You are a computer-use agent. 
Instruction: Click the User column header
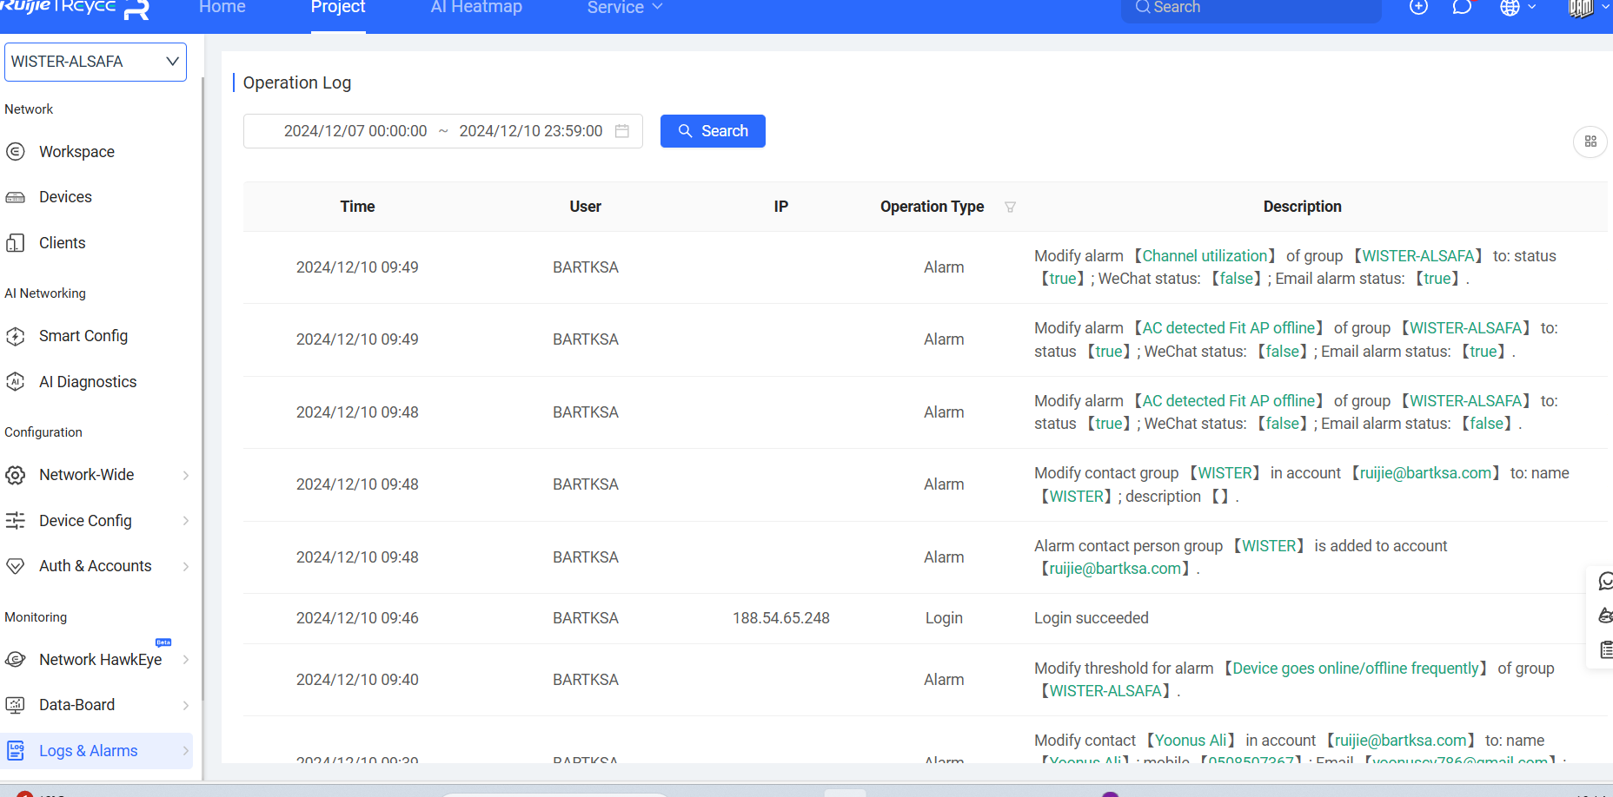point(585,207)
